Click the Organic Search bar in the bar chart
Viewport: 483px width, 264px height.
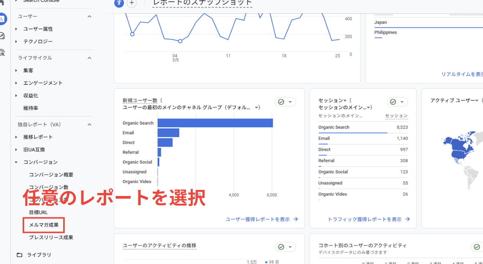tap(215, 123)
